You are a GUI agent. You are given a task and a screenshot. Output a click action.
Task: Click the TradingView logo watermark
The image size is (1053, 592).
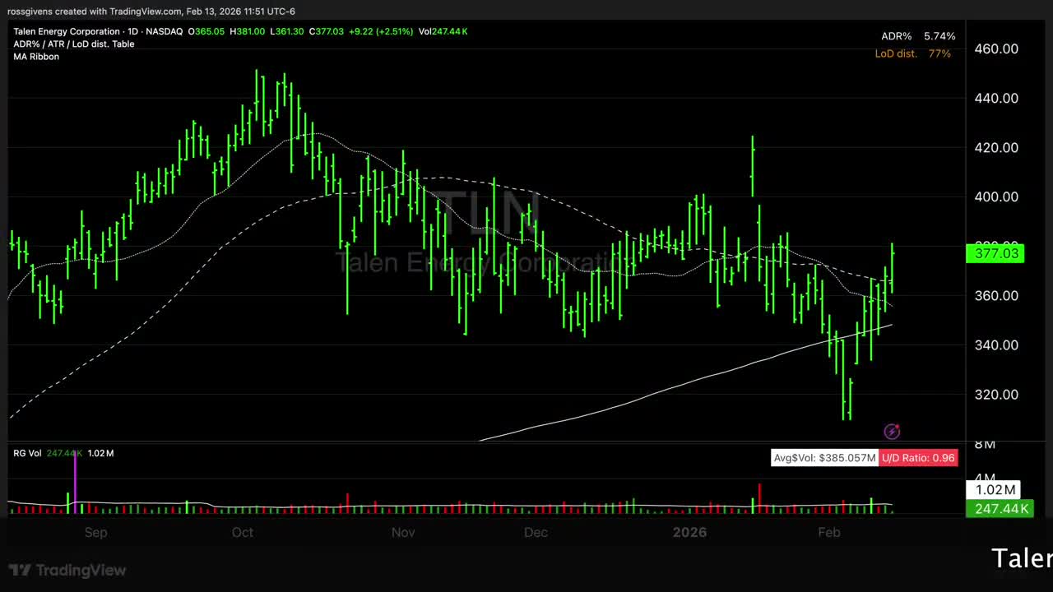(67, 570)
